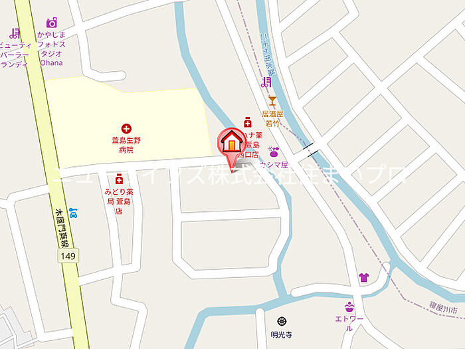465x349 pixels.
Task: Select the 萱島生野病院 hospital cross icon
Action: pos(126,129)
